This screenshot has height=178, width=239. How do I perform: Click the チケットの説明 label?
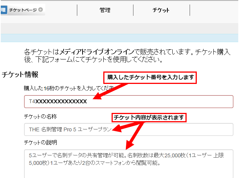click(x=40, y=143)
